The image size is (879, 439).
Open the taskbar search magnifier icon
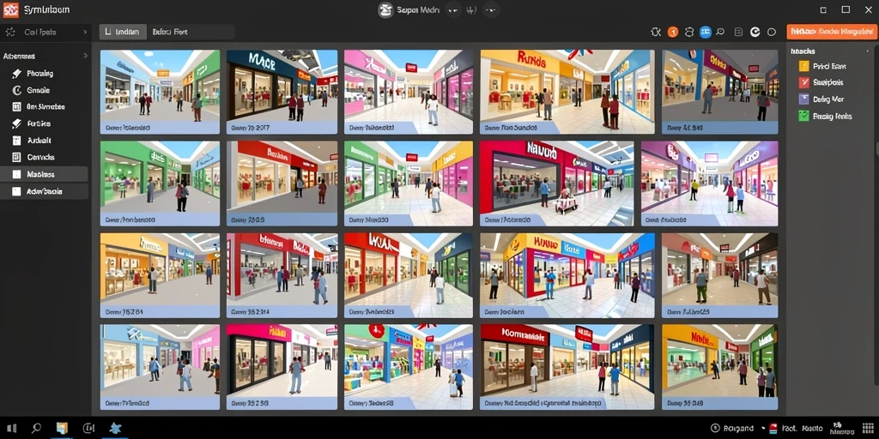36,429
